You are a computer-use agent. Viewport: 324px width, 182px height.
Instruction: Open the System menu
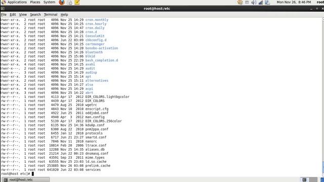(x=49, y=2)
